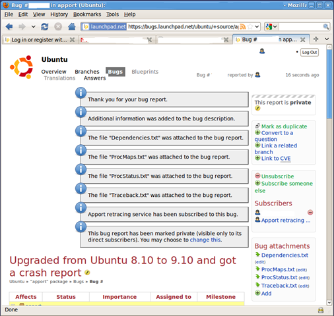Open the Blueprints section
Screen dimensions: 334x316
(x=145, y=72)
